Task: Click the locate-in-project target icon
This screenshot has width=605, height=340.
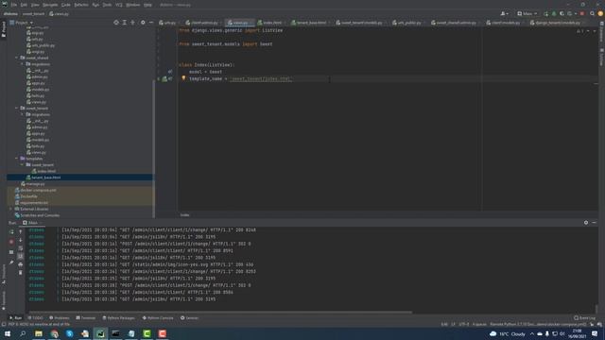Action: coord(116,23)
